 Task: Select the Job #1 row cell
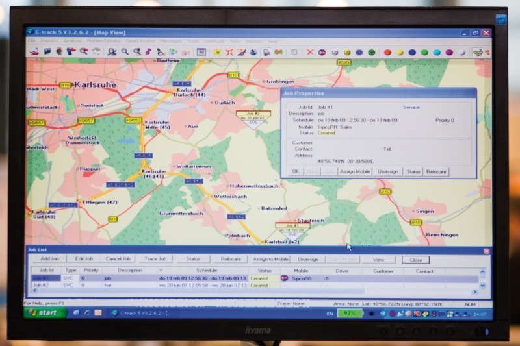[x=45, y=278]
